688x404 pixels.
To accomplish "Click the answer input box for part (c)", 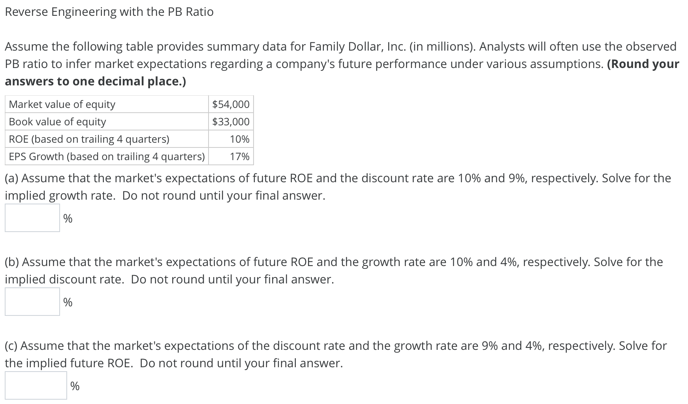I will 36,385.
